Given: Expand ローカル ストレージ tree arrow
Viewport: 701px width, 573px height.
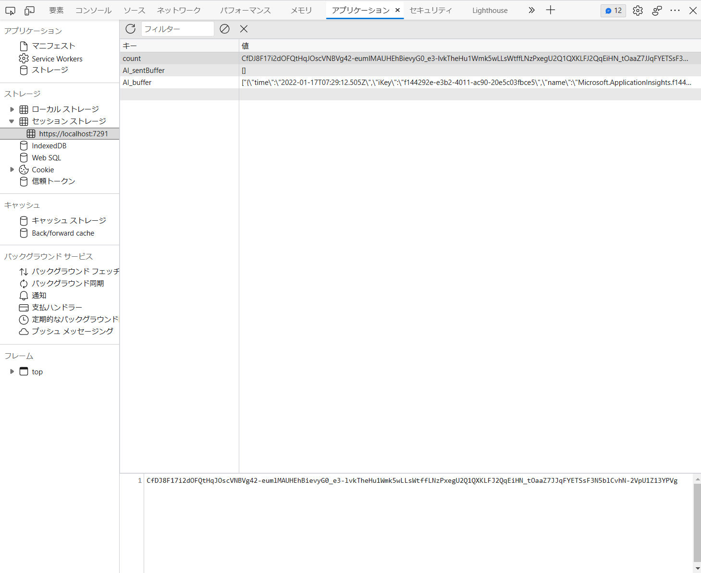Looking at the screenshot, I should pyautogui.click(x=12, y=109).
